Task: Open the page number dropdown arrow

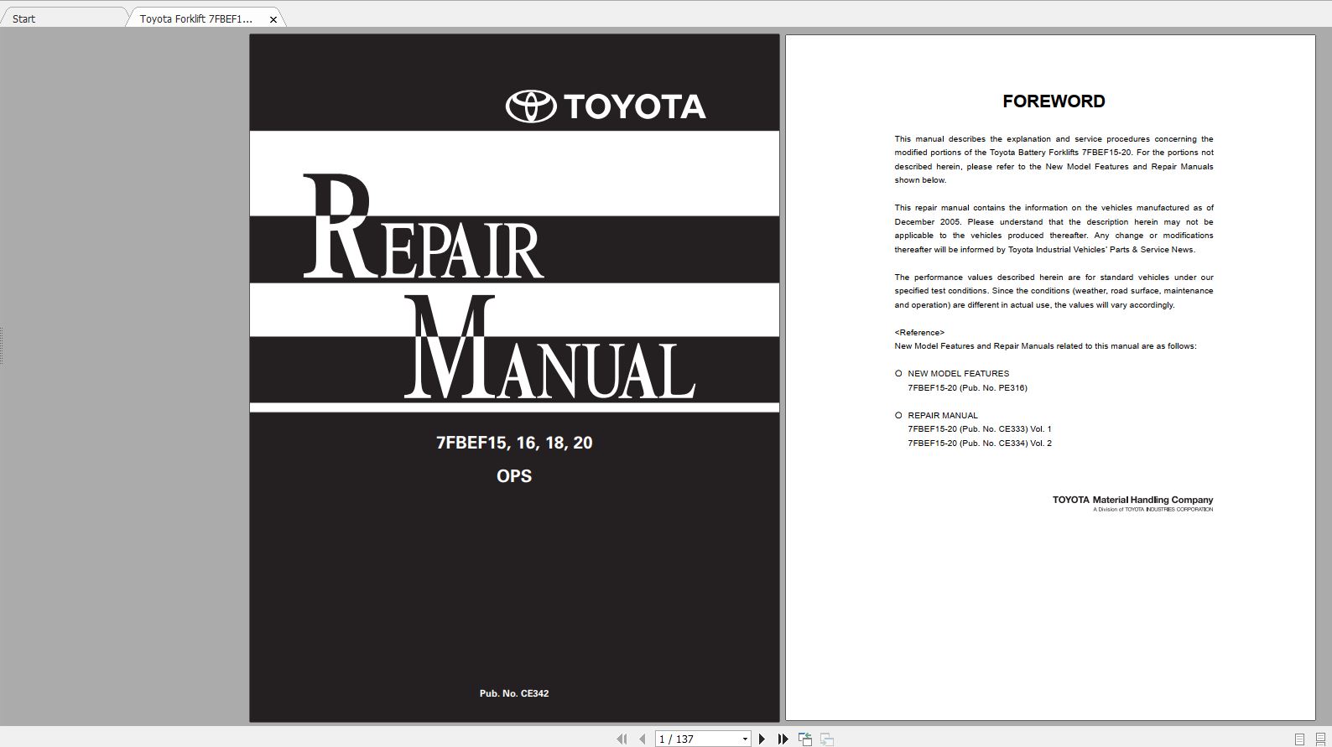Action: pos(745,739)
